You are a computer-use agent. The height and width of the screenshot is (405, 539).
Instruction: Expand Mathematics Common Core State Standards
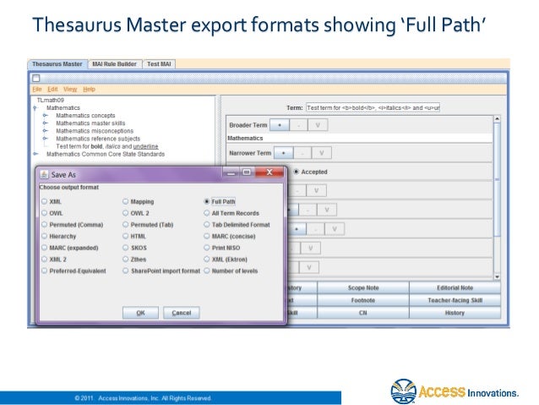click(x=35, y=154)
